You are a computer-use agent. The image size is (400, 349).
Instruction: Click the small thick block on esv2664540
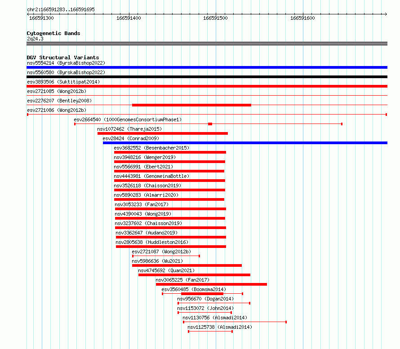(210, 124)
